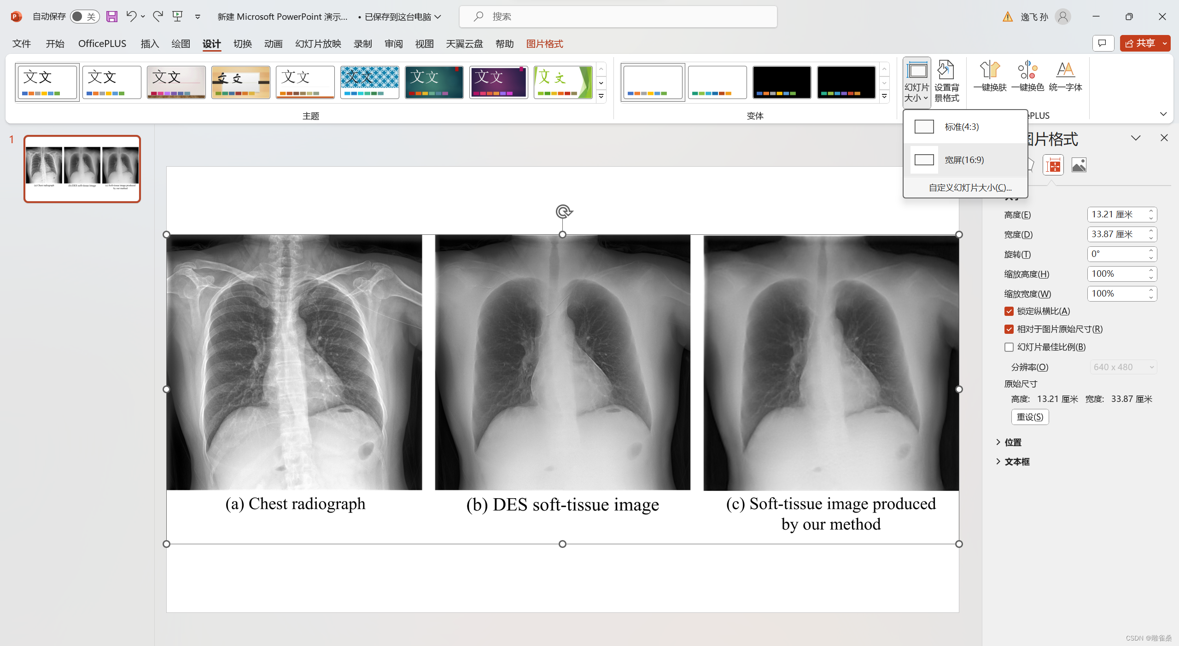This screenshot has width=1179, height=646.
Task: Expand the Position section
Action: point(1012,442)
